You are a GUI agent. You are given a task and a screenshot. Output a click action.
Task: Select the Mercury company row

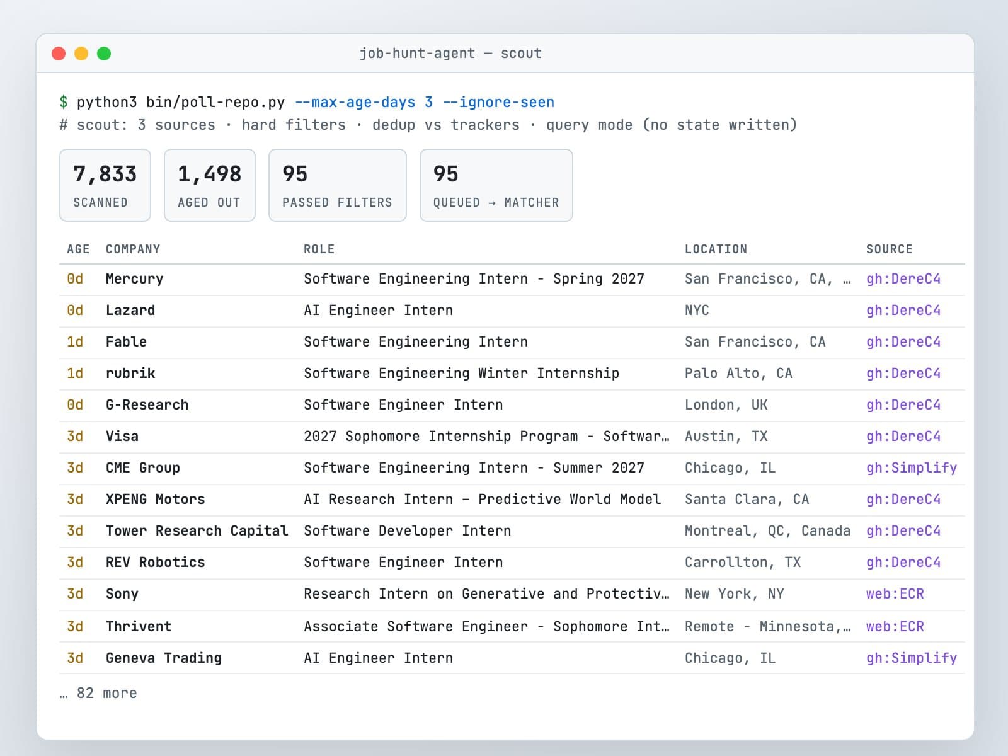(x=512, y=279)
